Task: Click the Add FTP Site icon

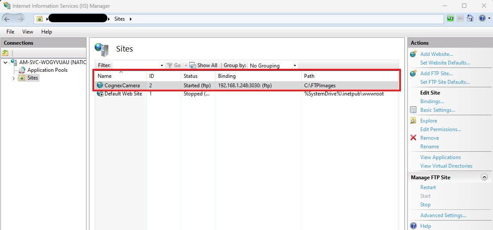Action: tap(413, 74)
